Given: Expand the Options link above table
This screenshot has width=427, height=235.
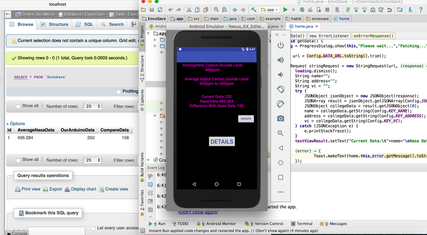Looking at the screenshot, I should (x=15, y=123).
